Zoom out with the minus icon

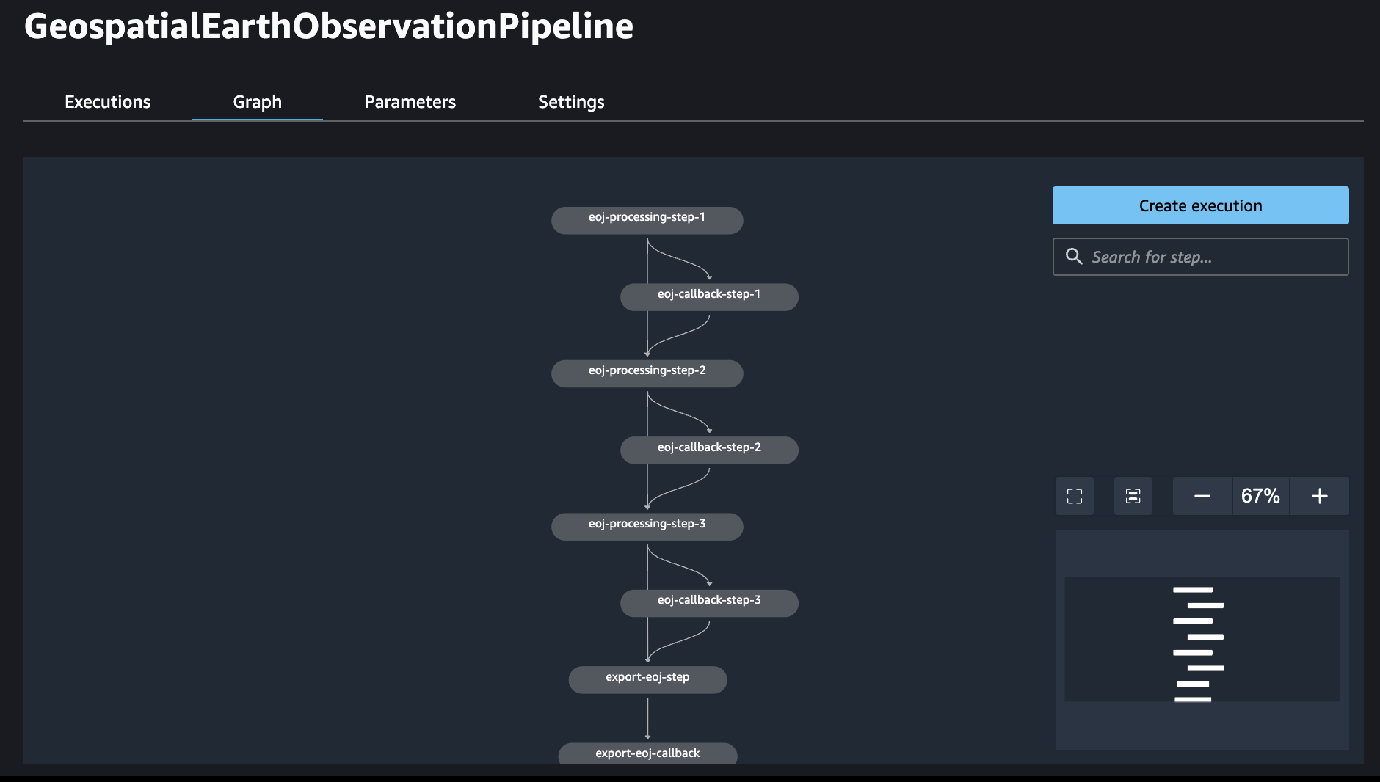pos(1202,496)
